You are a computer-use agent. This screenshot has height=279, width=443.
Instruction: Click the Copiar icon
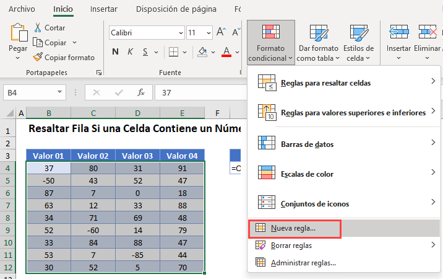(x=38, y=43)
